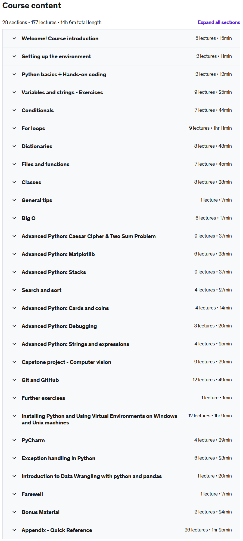Click the Course content heading
The height and width of the screenshot is (541, 243).
(x=32, y=5)
